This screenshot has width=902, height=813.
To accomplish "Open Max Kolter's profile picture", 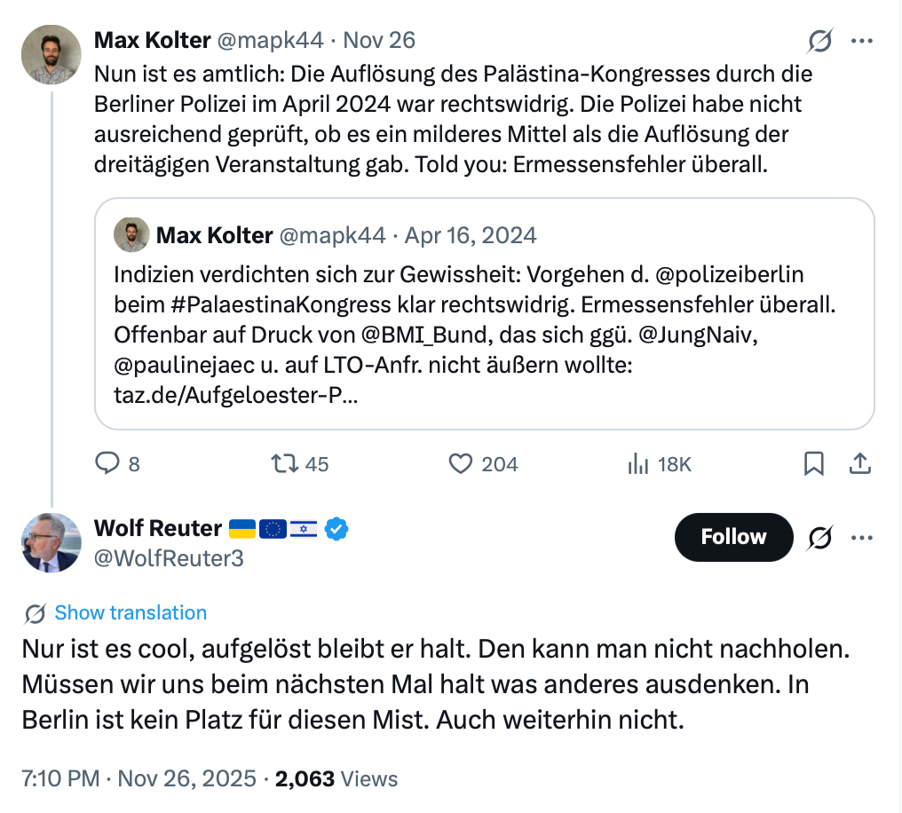I will coord(51,54).
